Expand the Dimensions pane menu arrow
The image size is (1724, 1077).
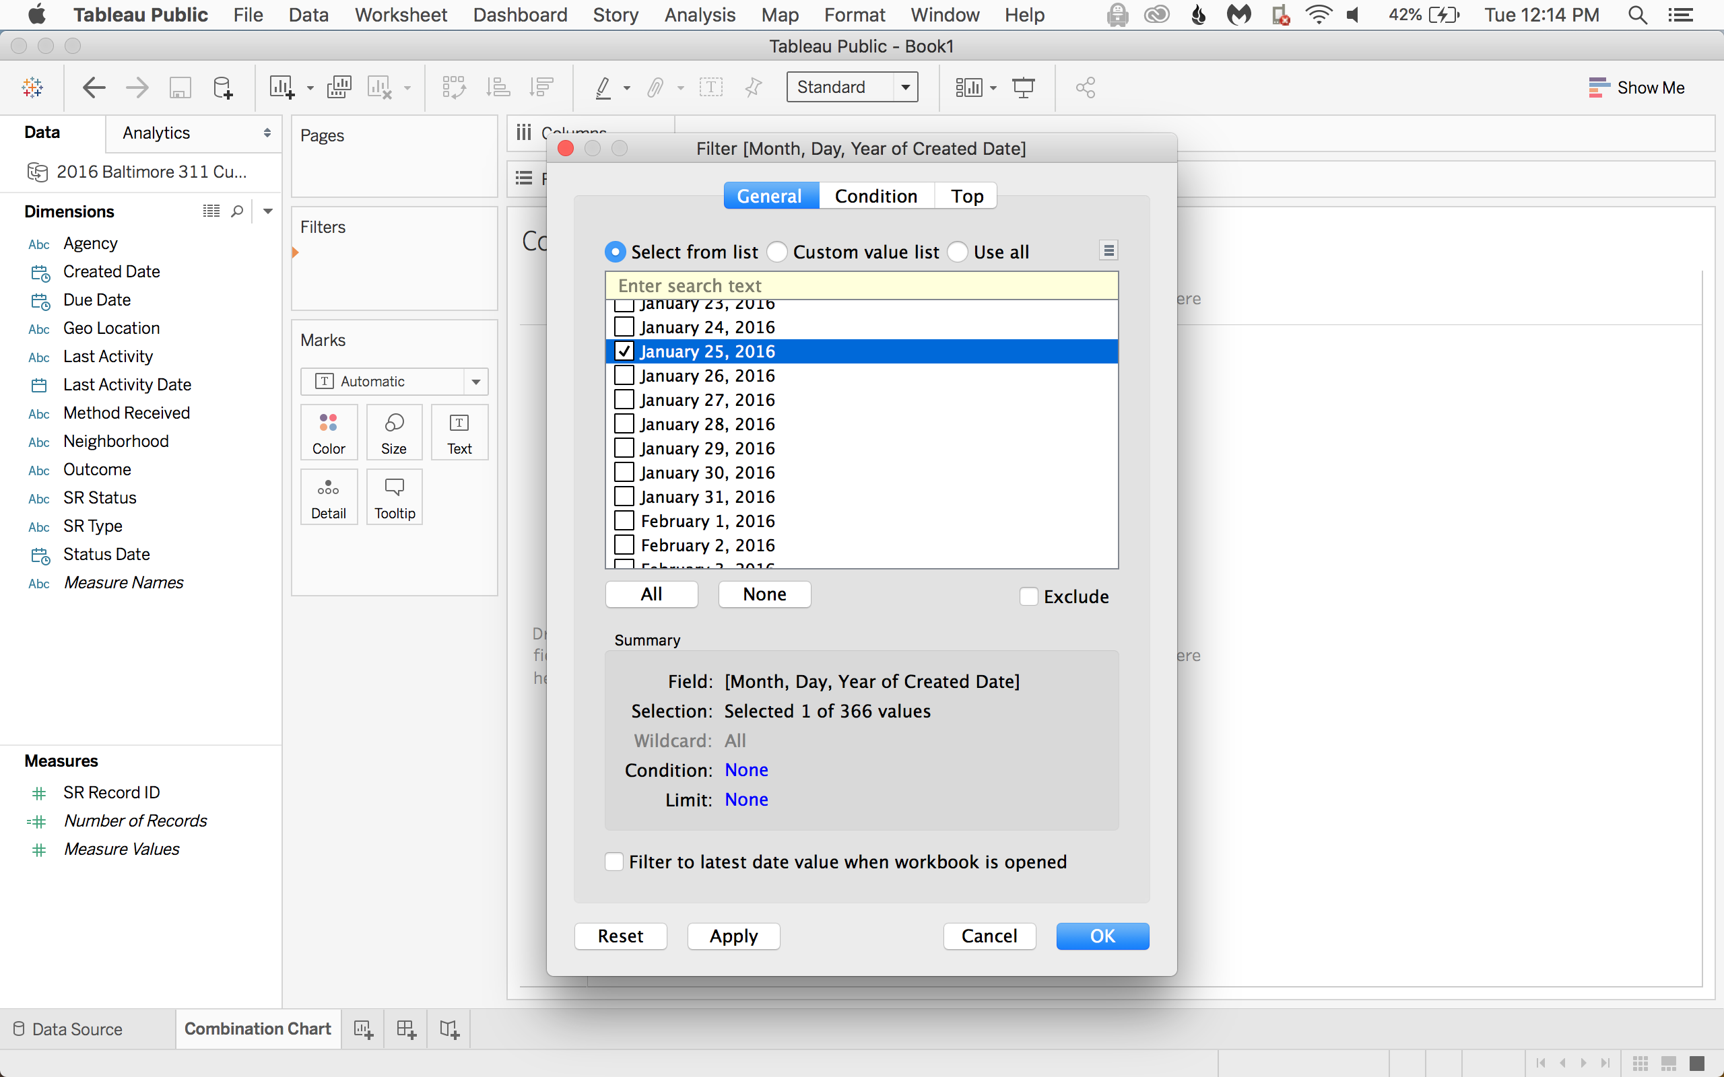coord(268,211)
